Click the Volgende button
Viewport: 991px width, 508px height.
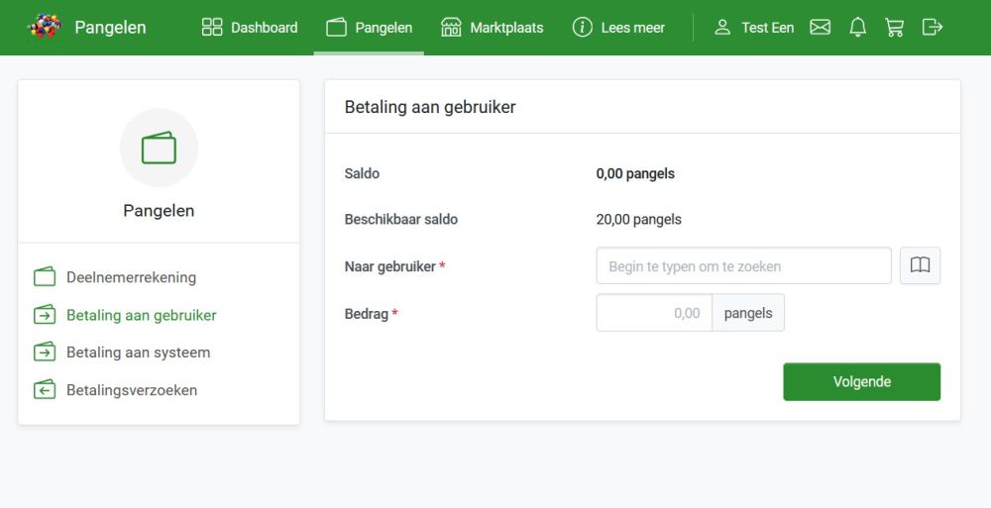861,381
